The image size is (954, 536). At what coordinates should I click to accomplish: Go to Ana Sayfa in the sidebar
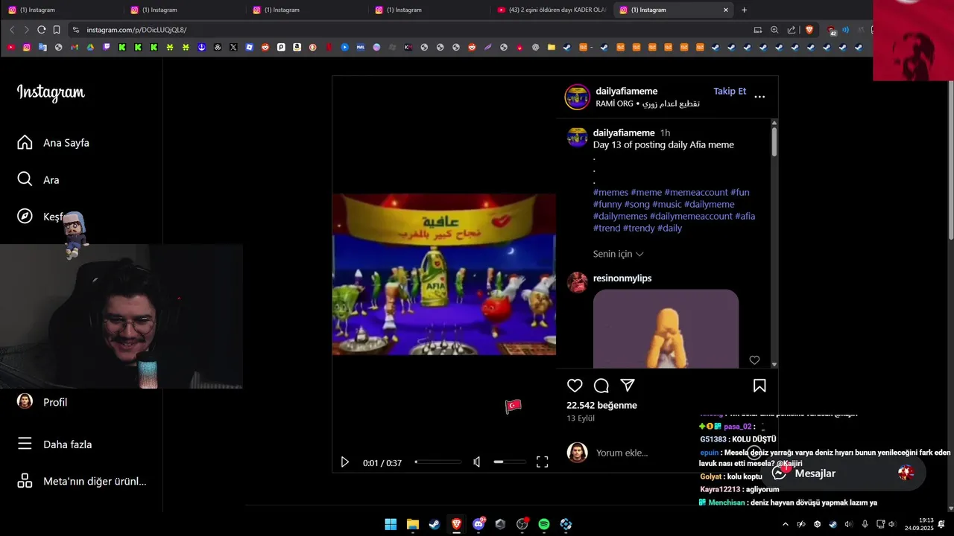click(x=54, y=142)
